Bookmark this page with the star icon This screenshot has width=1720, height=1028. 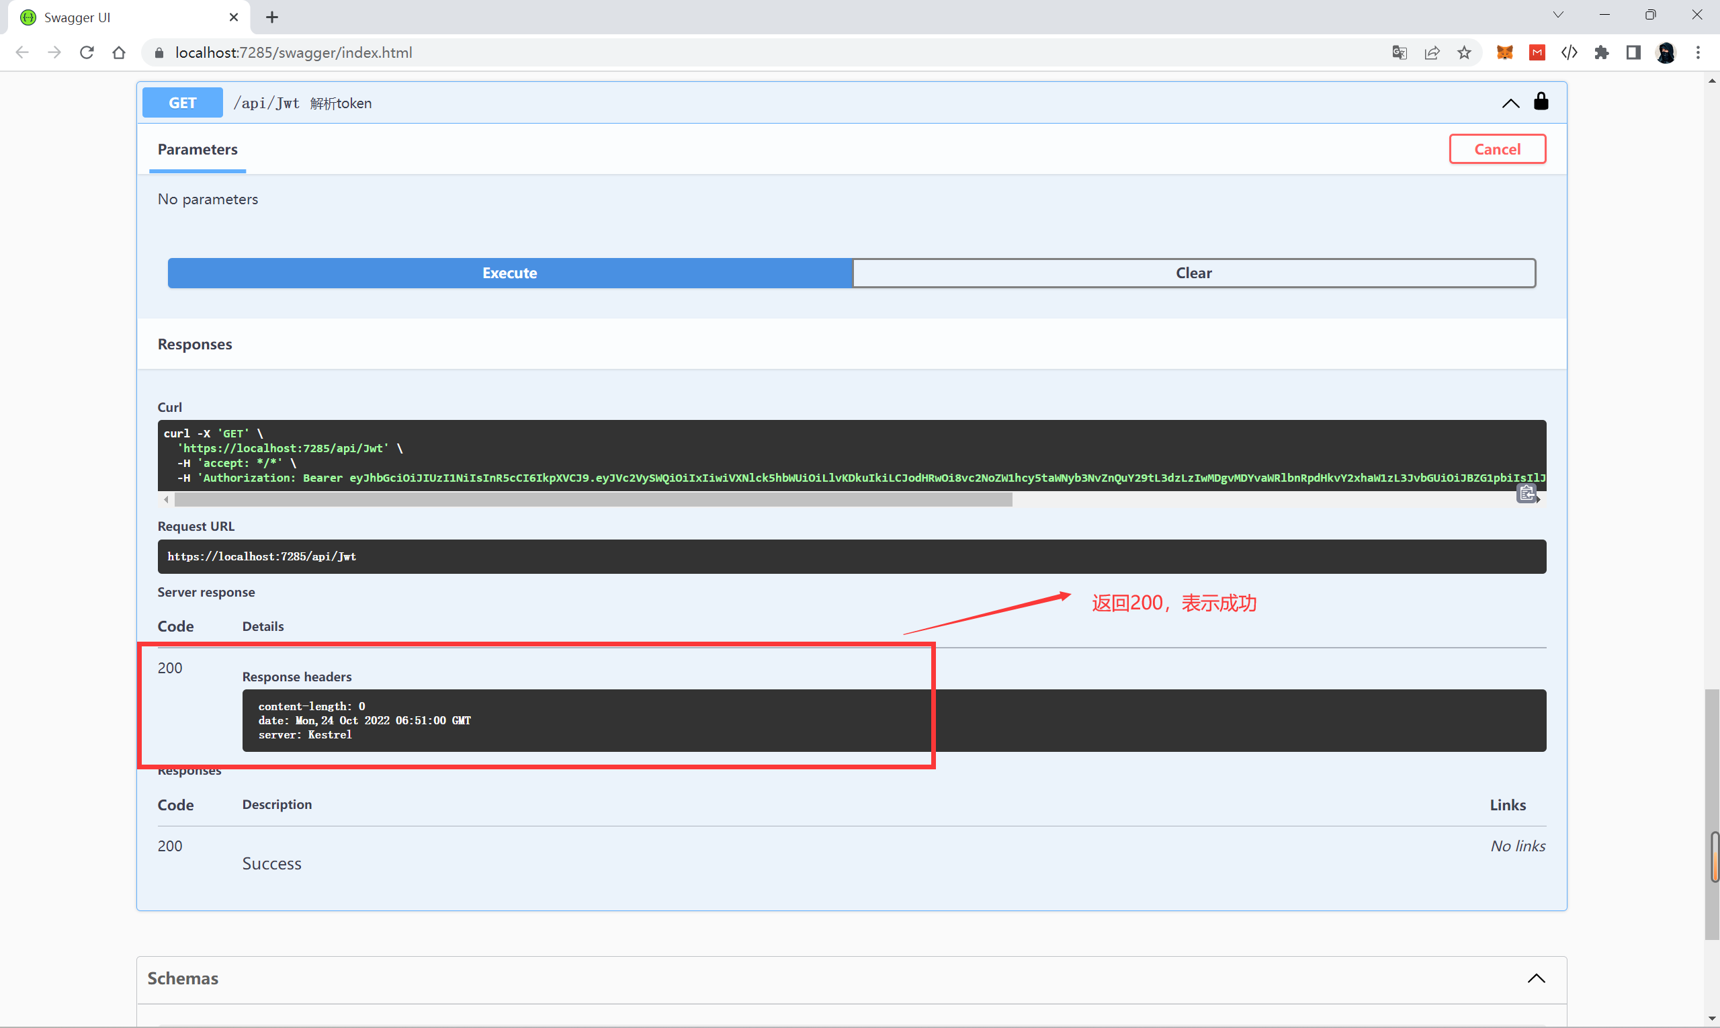(1464, 52)
